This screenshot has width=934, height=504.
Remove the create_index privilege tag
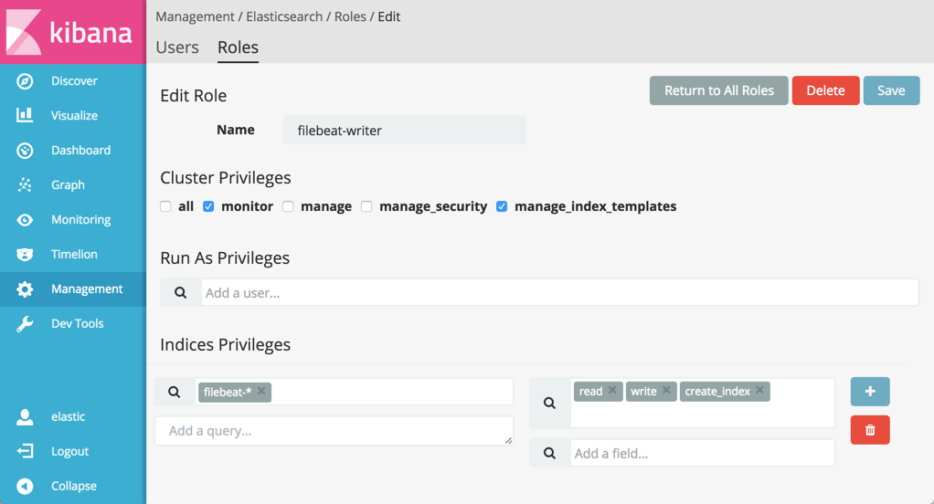pyautogui.click(x=759, y=391)
